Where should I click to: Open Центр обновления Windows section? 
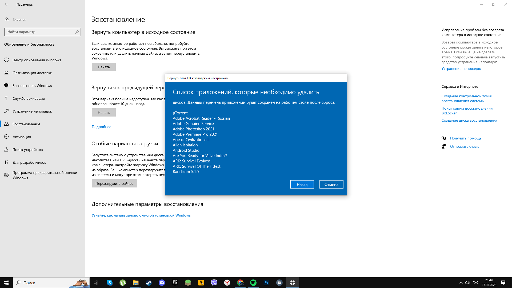tap(37, 60)
